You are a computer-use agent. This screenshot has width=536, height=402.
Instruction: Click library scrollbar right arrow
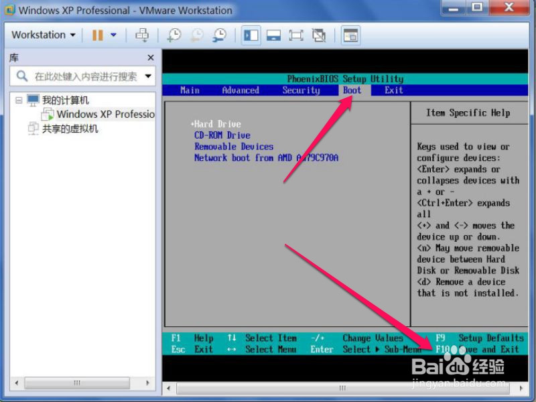coord(147,383)
